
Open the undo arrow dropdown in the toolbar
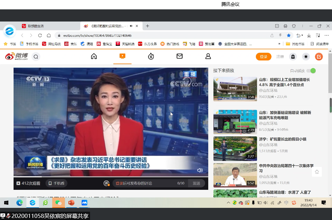[299, 35]
